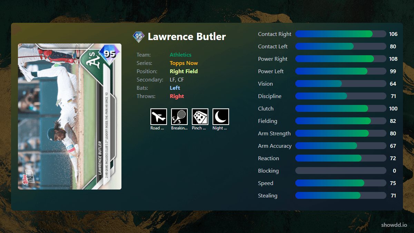The height and width of the screenshot is (233, 414).
Task: Click the Discipline label
Action: point(270,96)
